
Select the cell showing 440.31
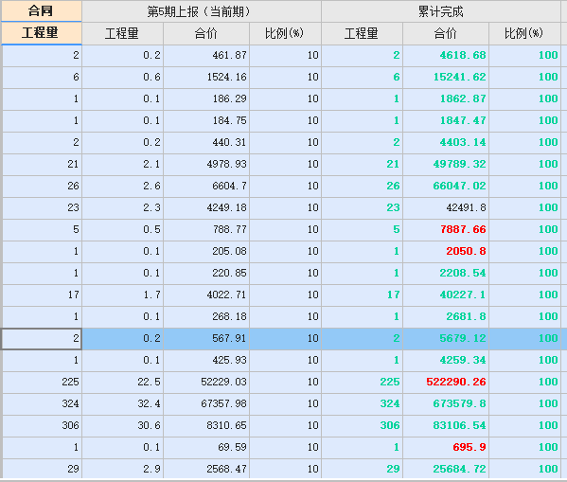point(206,142)
